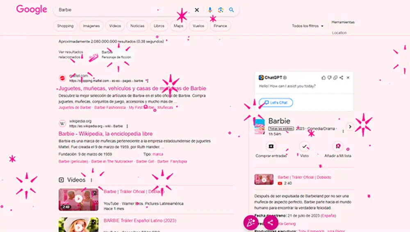This screenshot has width=410, height=232.
Task: Open Barbie - Wikipedia, la enciclopedia libre
Action: (106, 134)
